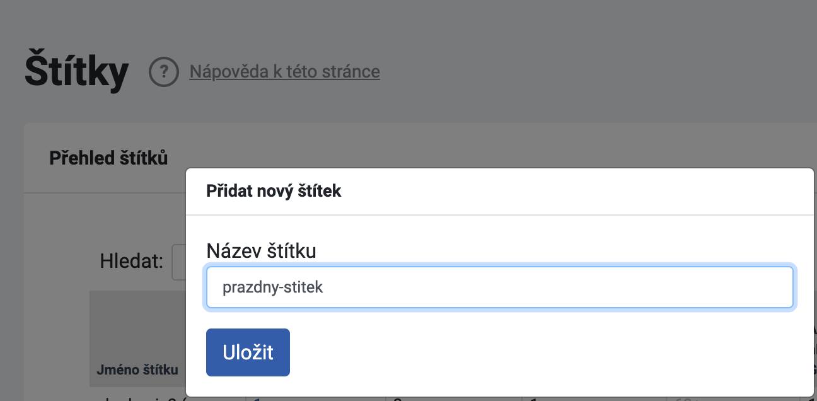Click the blue number link below dialog
Image resolution: width=817 pixels, height=401 pixels.
(x=255, y=398)
